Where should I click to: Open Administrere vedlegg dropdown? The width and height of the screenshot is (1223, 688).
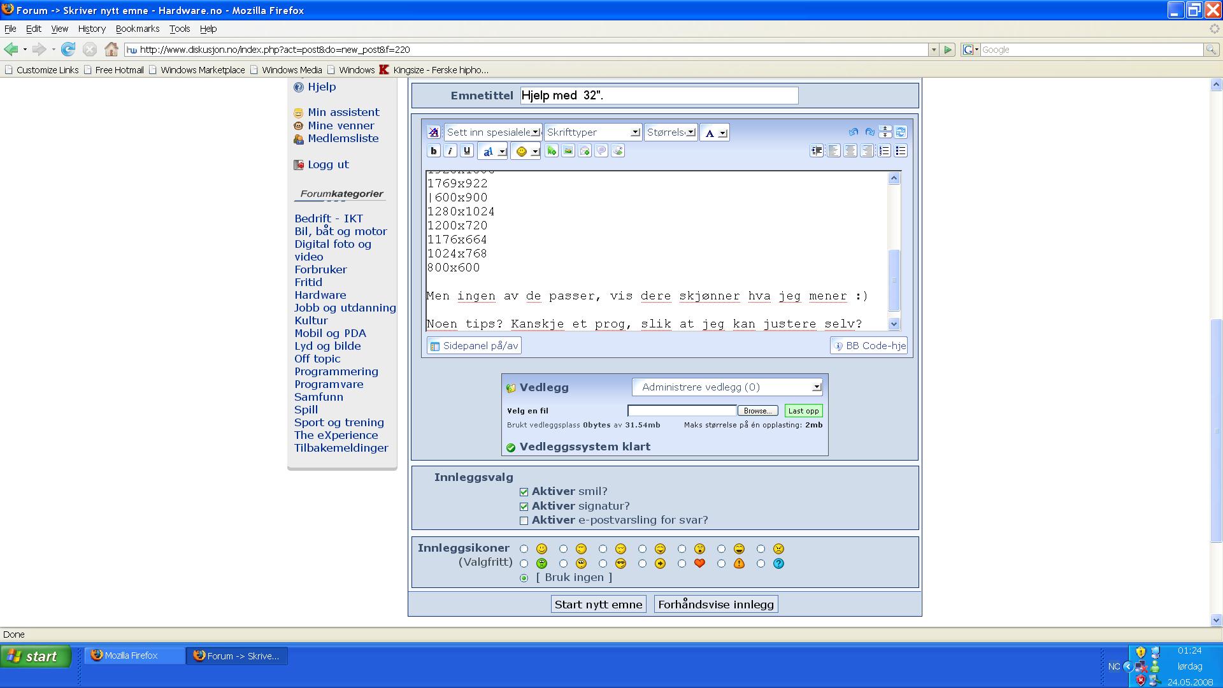coord(727,387)
